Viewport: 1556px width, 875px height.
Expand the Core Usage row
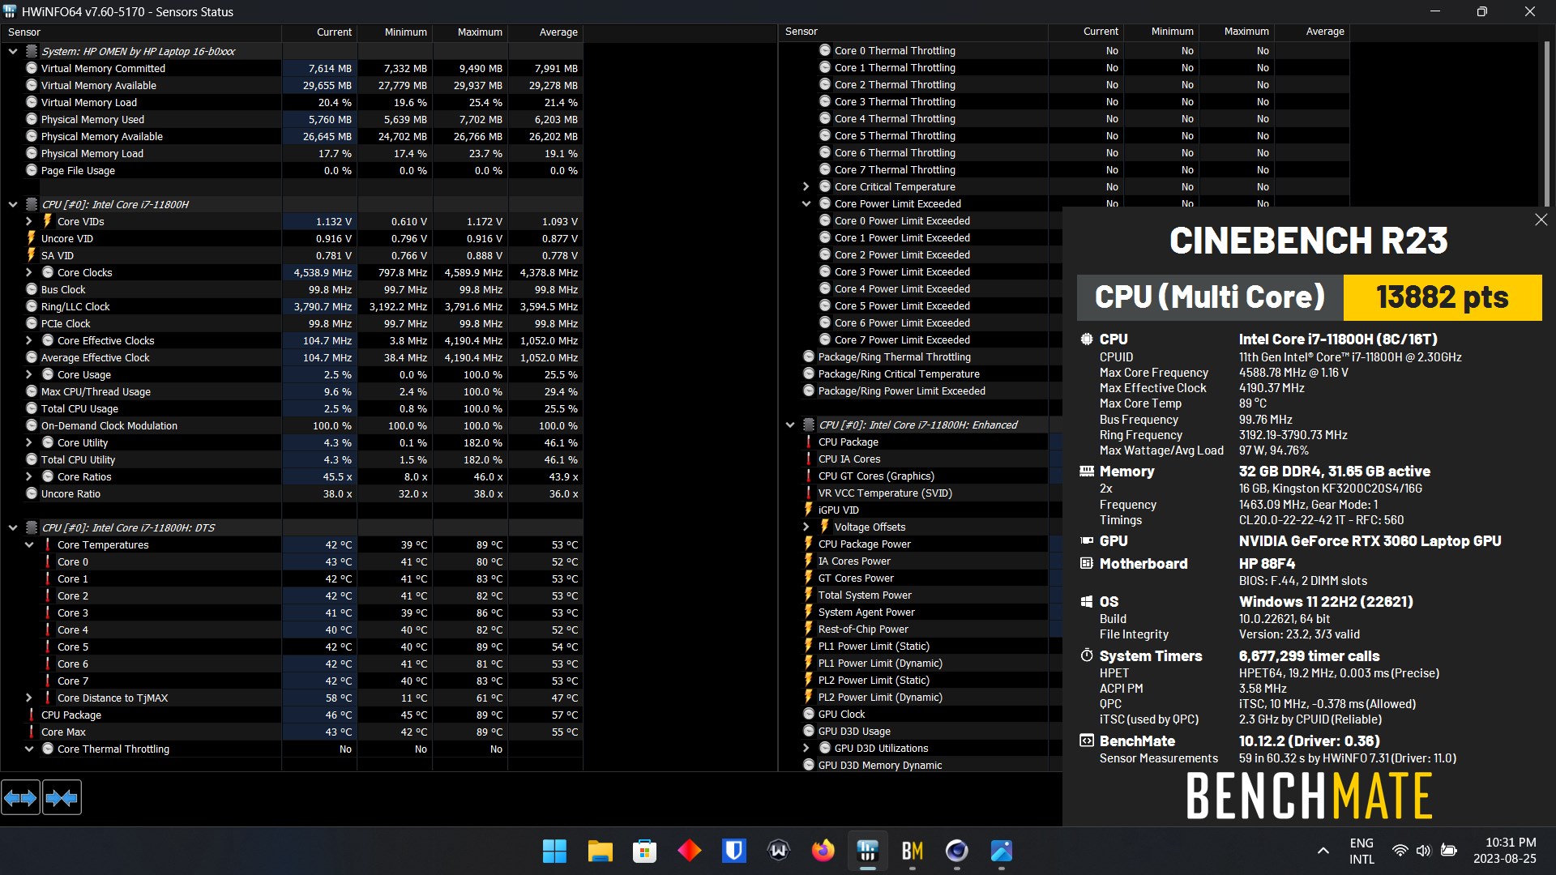[x=29, y=374]
